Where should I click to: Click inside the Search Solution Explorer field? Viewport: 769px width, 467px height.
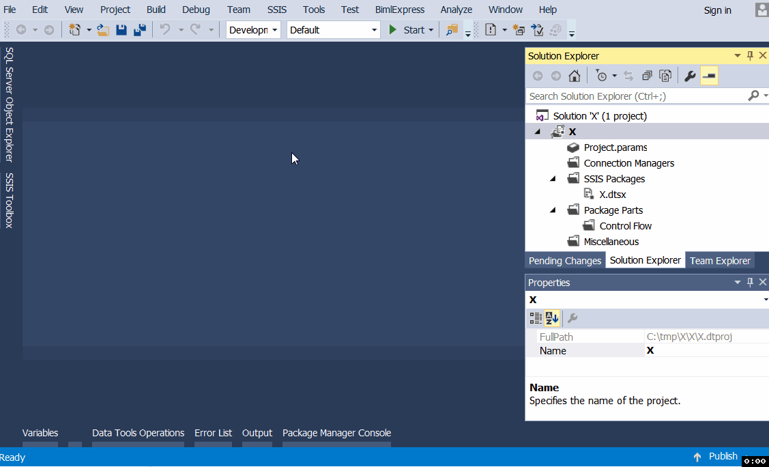pos(635,96)
